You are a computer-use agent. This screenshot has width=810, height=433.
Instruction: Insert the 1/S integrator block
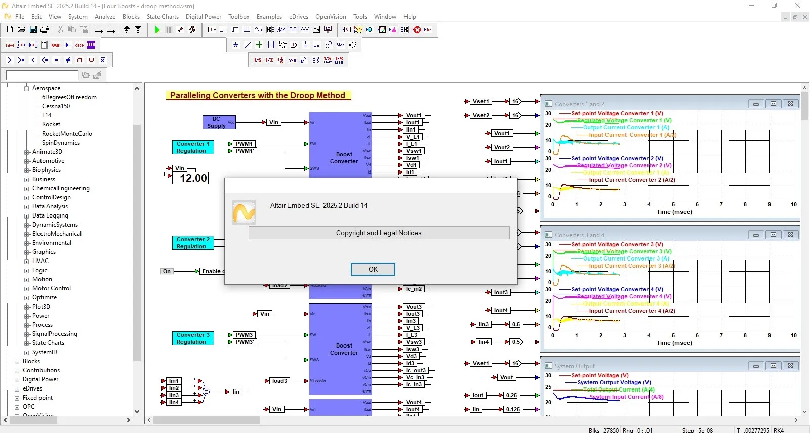click(x=257, y=60)
